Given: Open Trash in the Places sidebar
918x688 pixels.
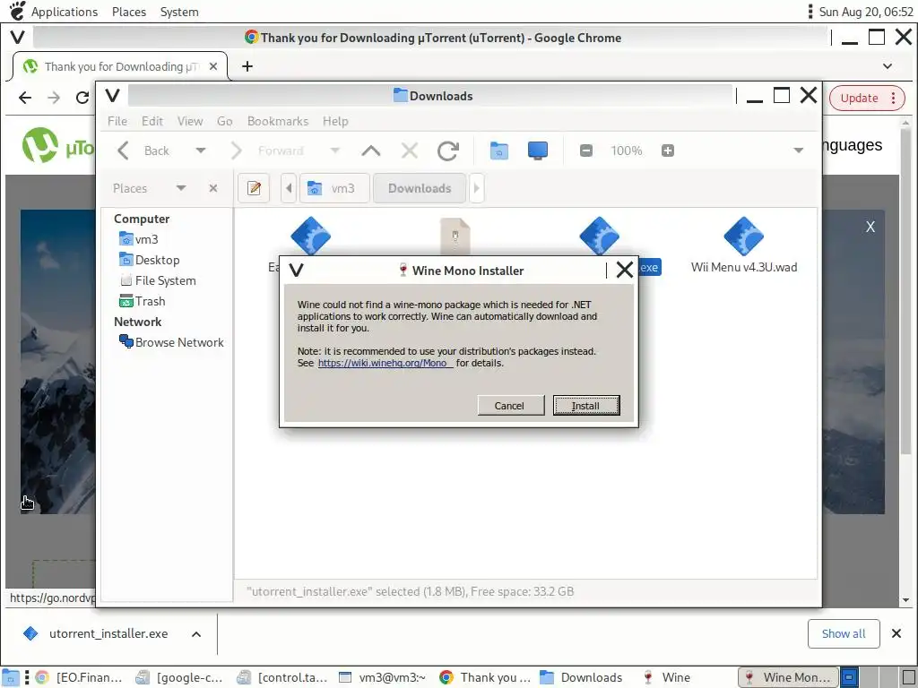Looking at the screenshot, I should 143,301.
